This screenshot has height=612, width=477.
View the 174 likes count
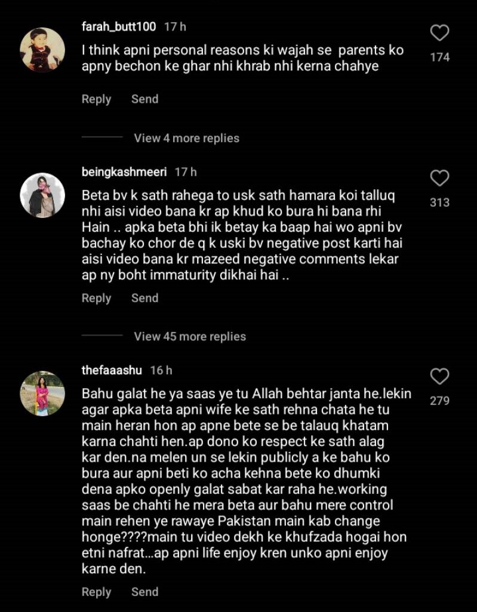440,57
